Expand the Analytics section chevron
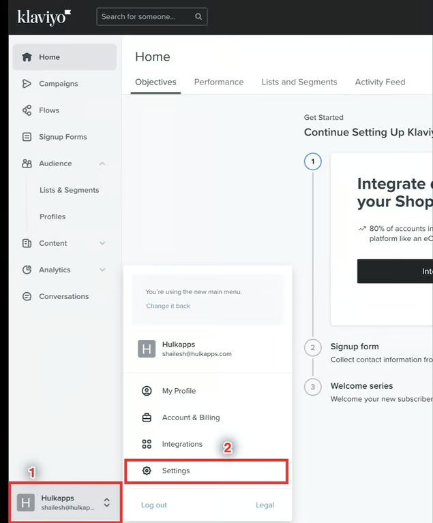 (x=102, y=270)
